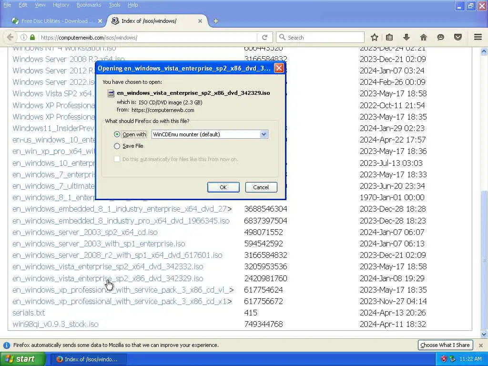Click the taskbar clock 11:22 AM
488x366 pixels.
pos(470,359)
